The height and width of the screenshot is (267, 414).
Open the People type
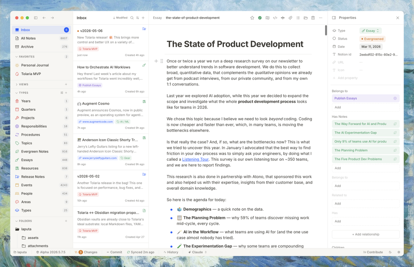point(41,193)
